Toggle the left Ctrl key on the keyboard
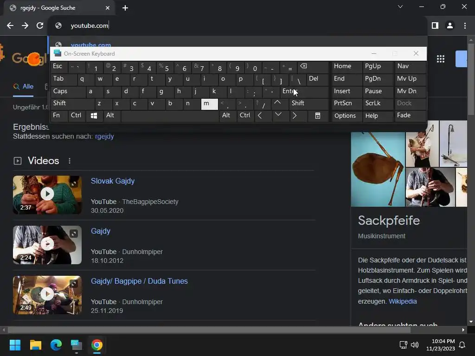Screen dimensions: 475x356 click(77, 115)
